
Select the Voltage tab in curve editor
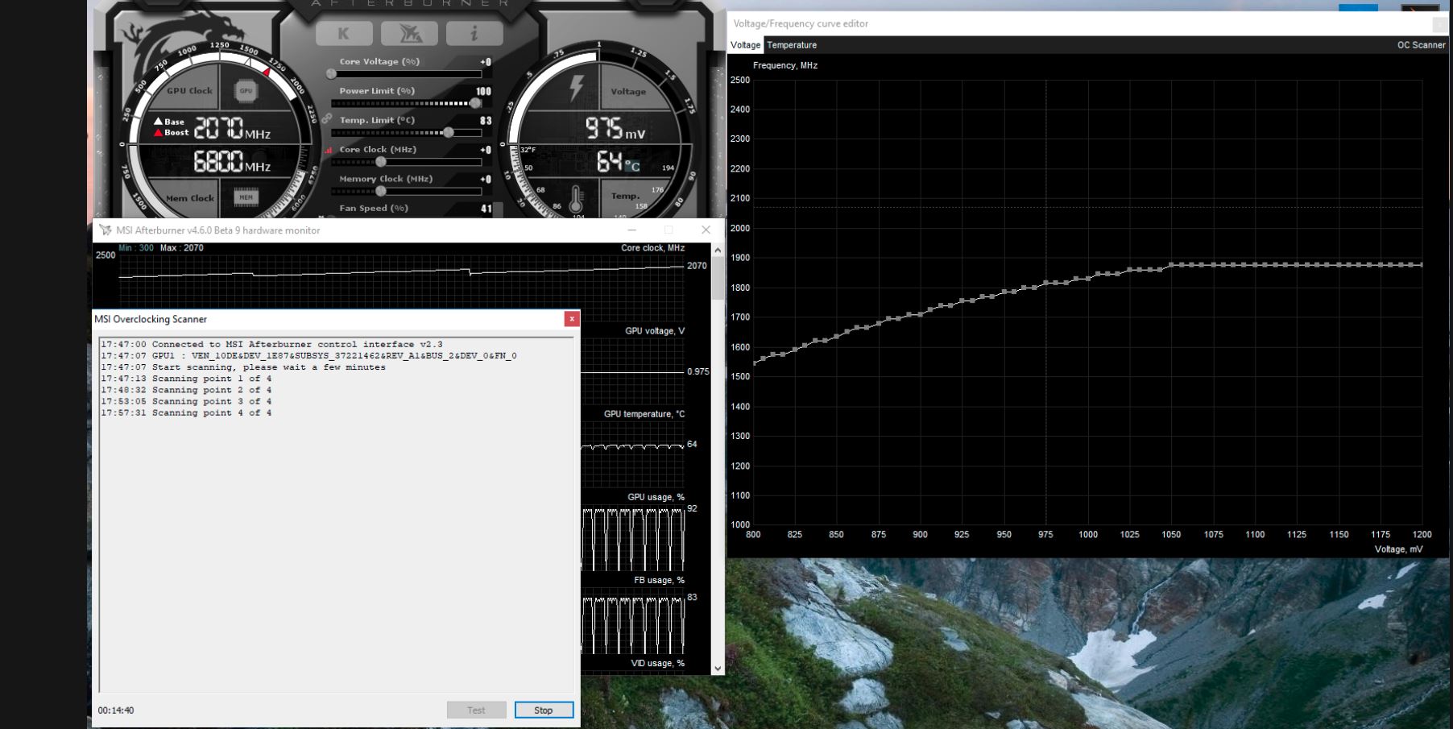745,45
